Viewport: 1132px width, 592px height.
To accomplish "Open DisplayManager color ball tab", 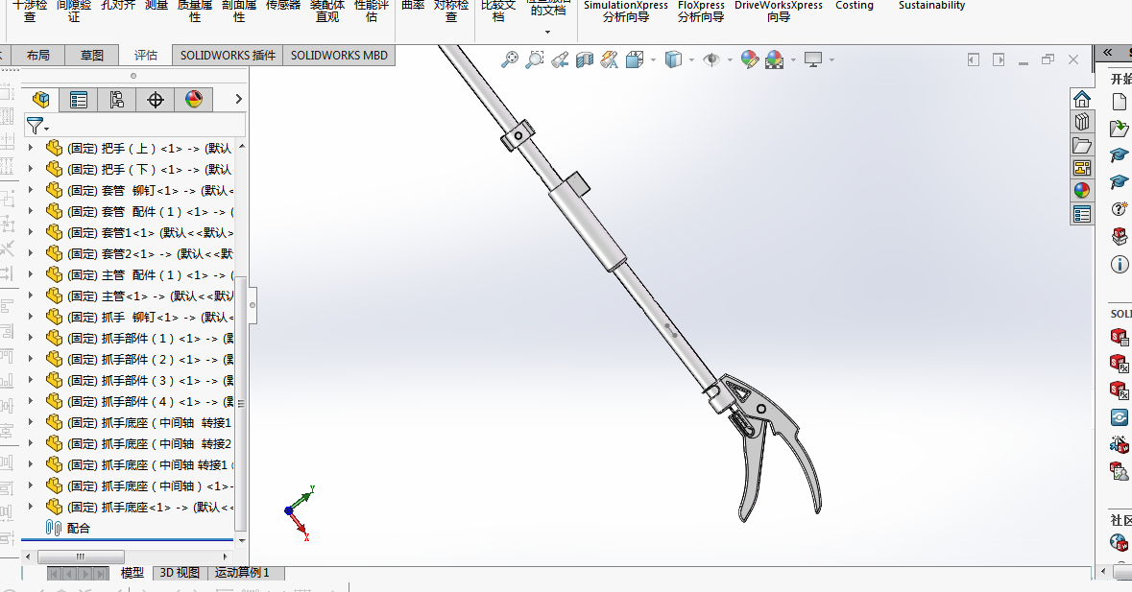I will coord(194,100).
